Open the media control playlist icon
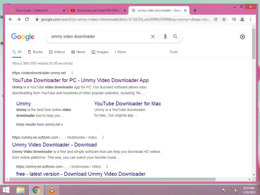Viewport: 260px width, 195px height. pos(234,19)
